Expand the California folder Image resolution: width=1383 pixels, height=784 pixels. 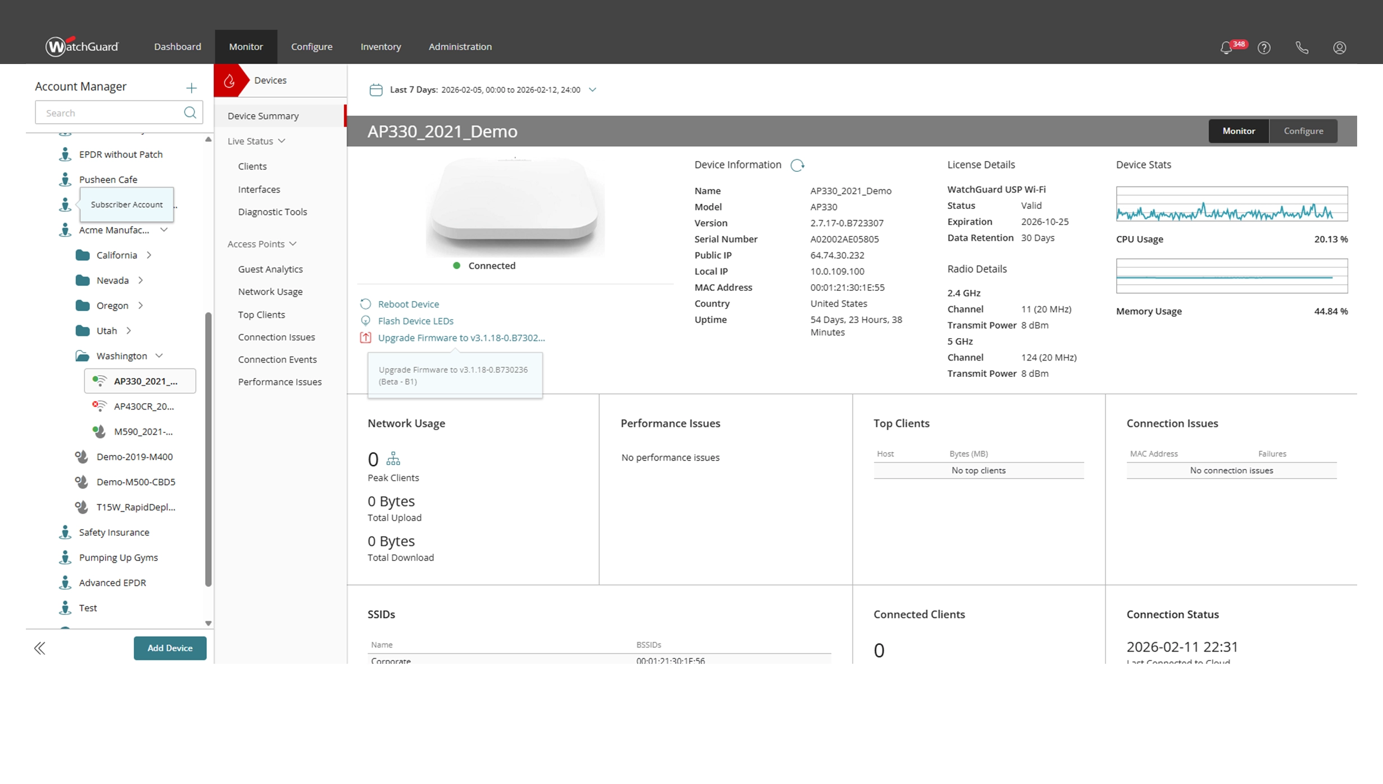149,255
